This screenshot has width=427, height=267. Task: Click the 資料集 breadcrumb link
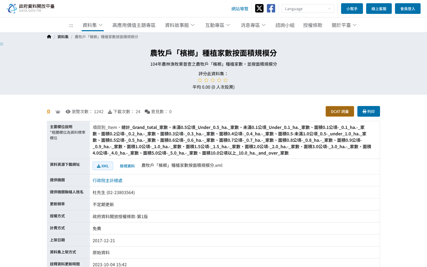63,37
